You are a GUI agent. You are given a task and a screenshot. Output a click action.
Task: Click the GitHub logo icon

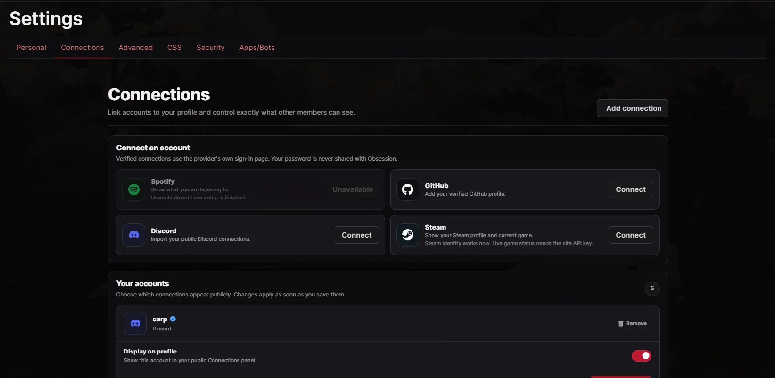[x=408, y=189]
